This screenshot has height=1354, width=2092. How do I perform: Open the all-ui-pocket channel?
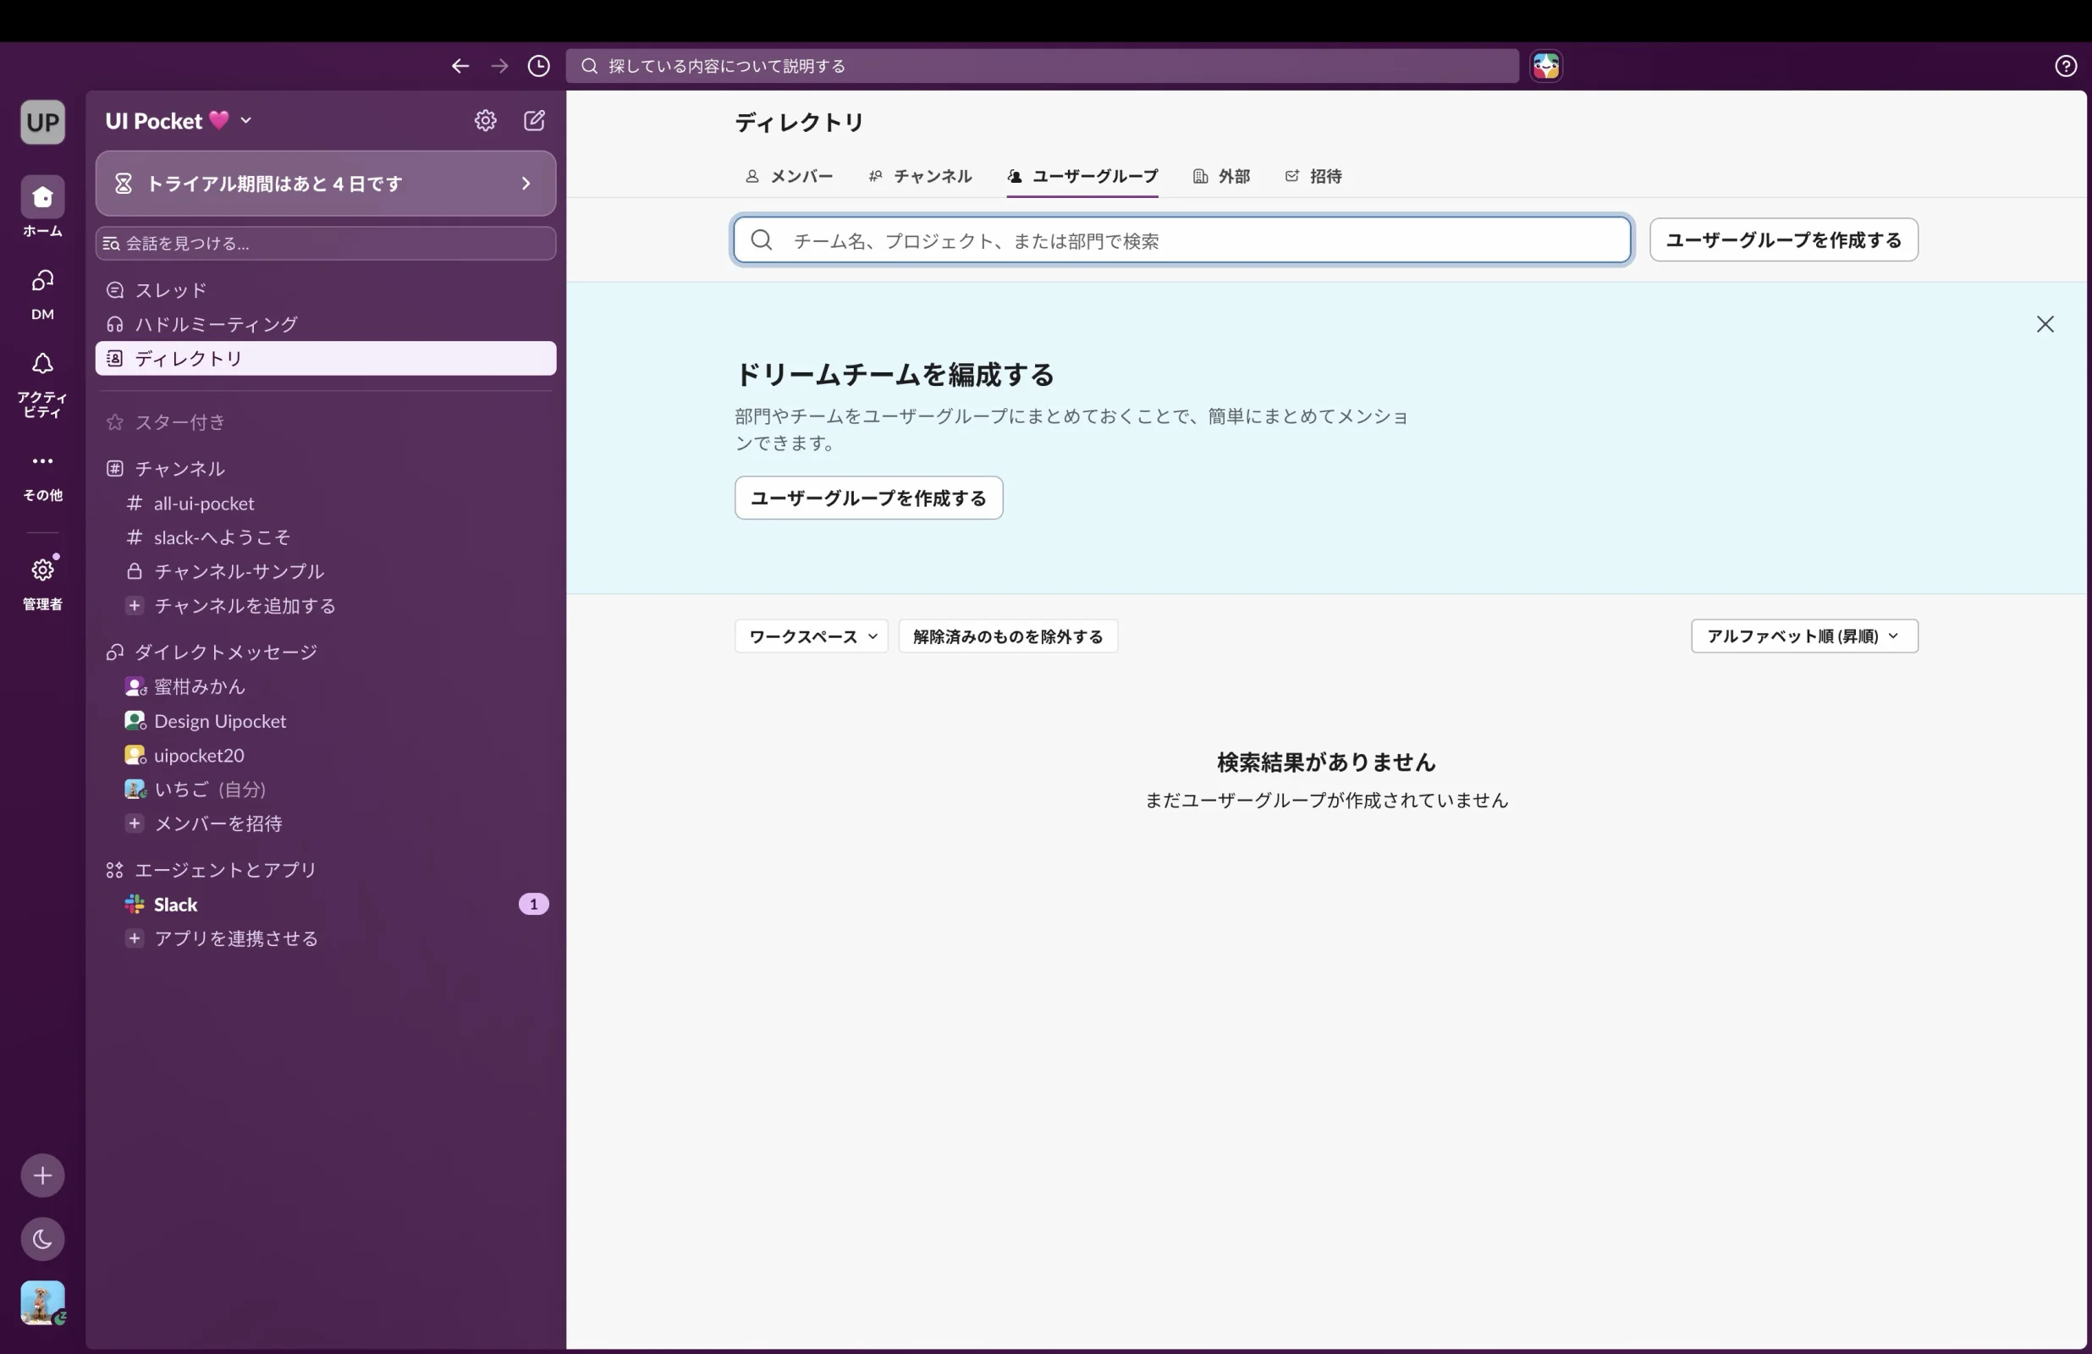(325, 503)
